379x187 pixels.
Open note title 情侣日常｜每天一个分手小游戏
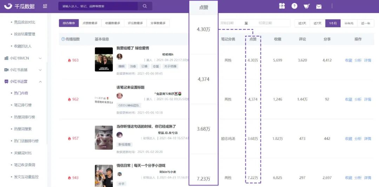coord(141,166)
